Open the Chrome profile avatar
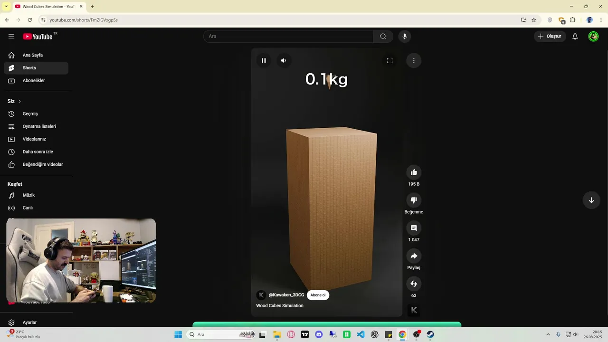608x342 pixels. tap(589, 20)
